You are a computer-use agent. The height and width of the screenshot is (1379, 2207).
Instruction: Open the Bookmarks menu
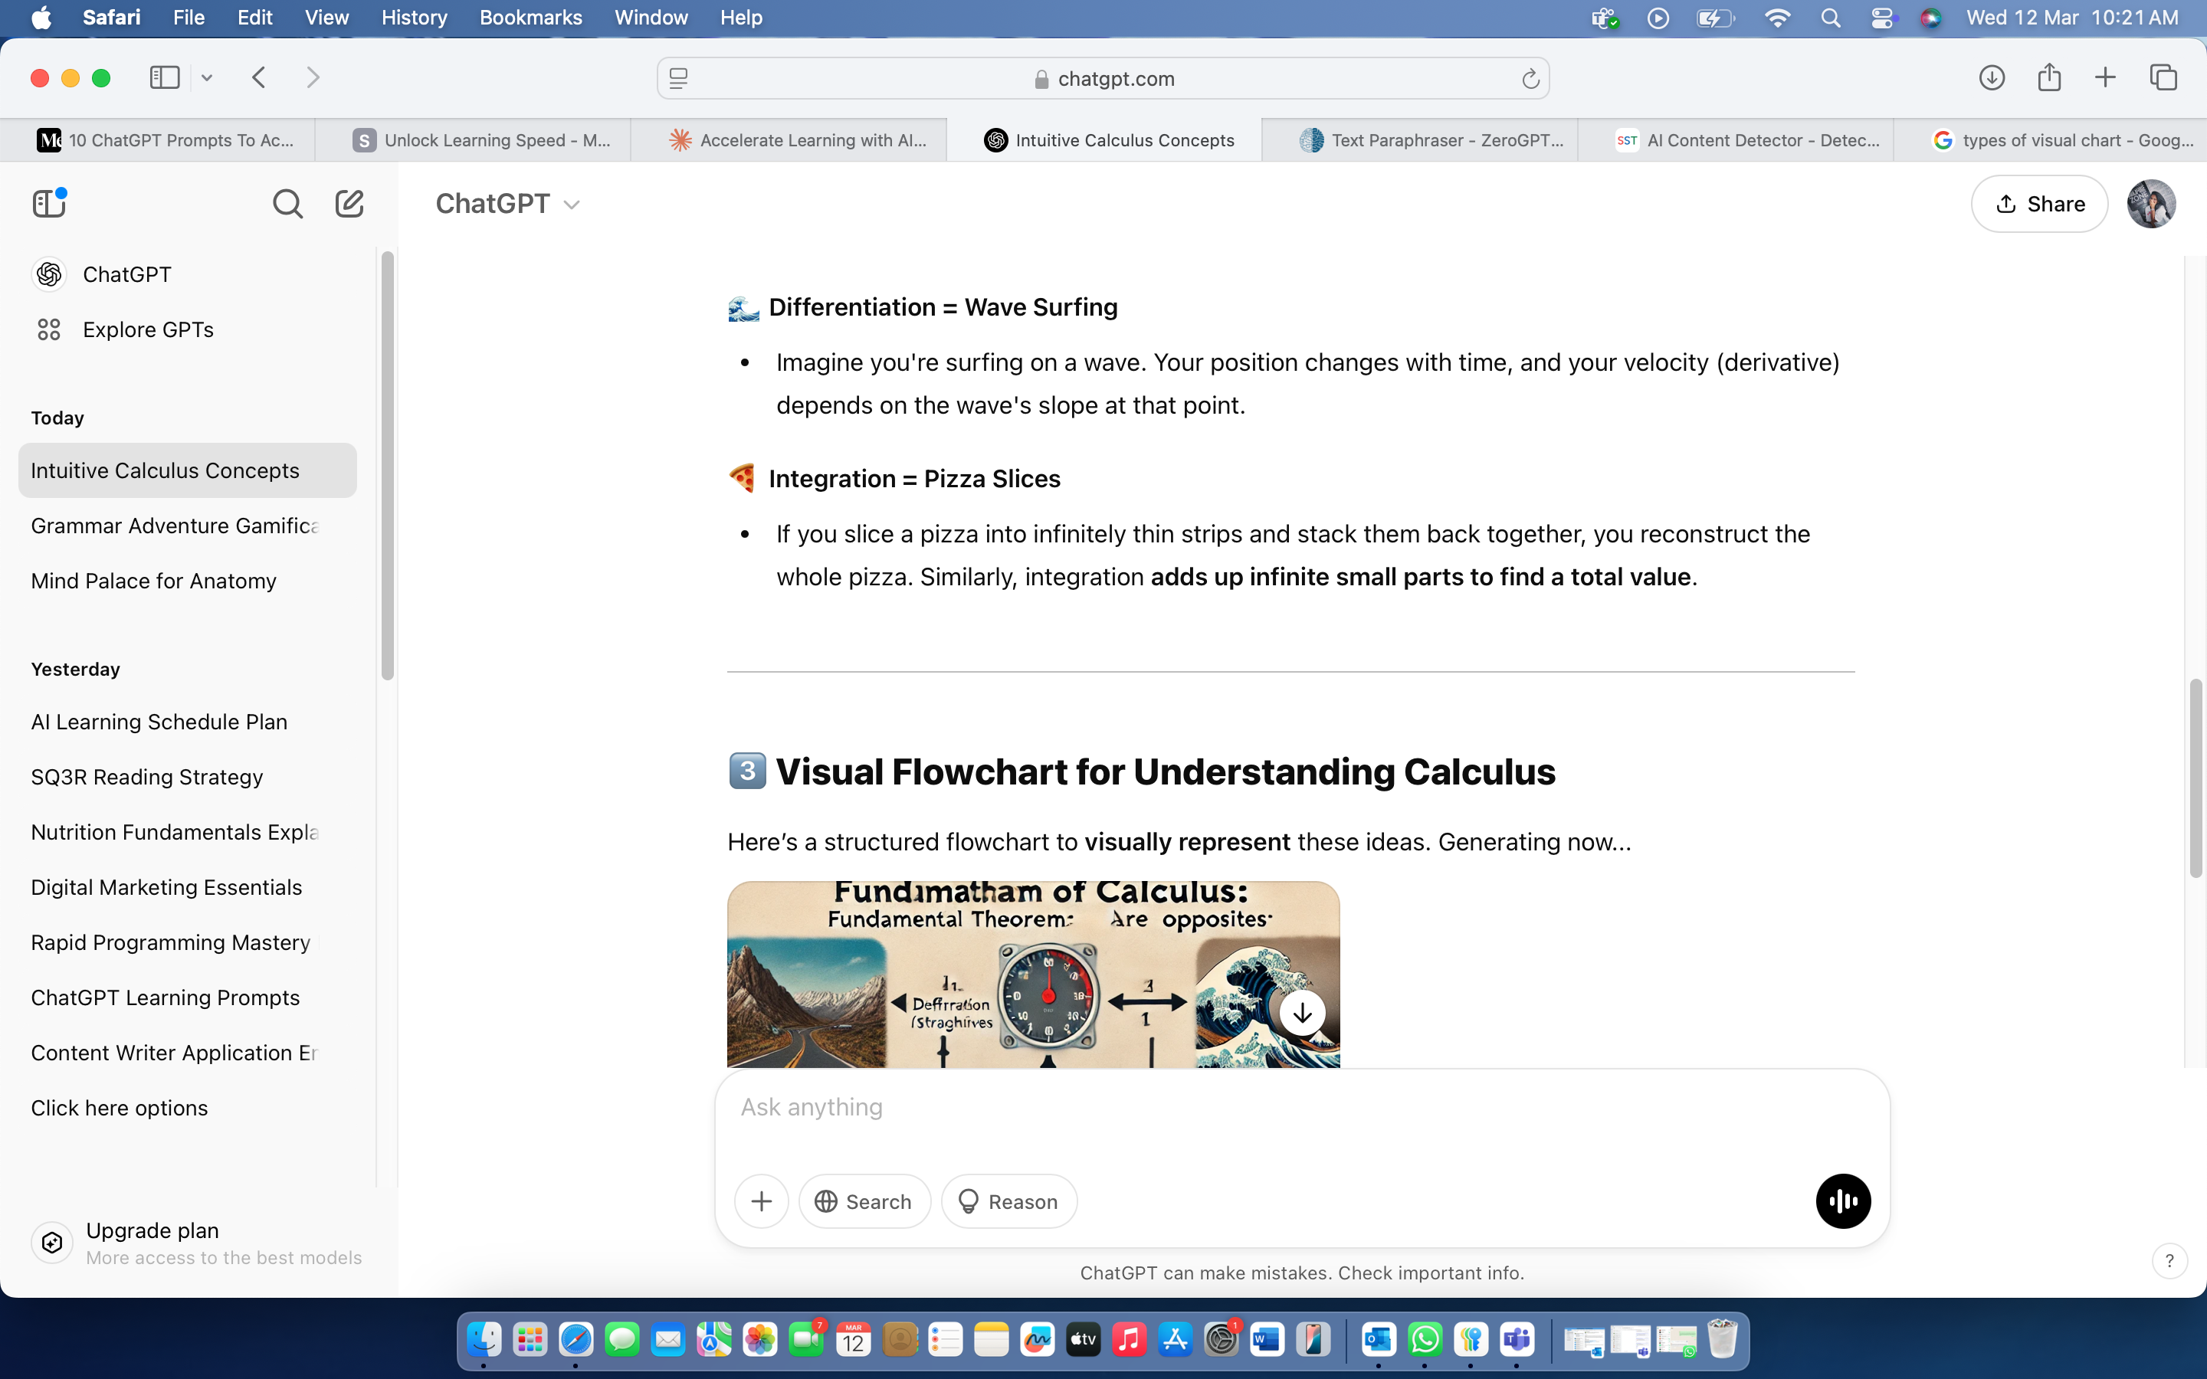531,18
